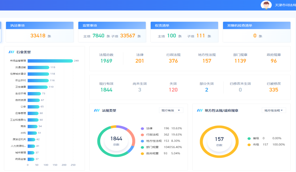Select the 双随机检查清单 card header

tap(256, 25)
